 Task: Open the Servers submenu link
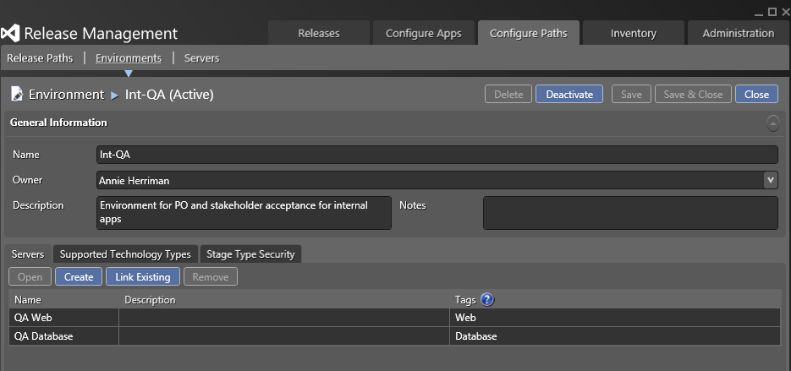201,58
